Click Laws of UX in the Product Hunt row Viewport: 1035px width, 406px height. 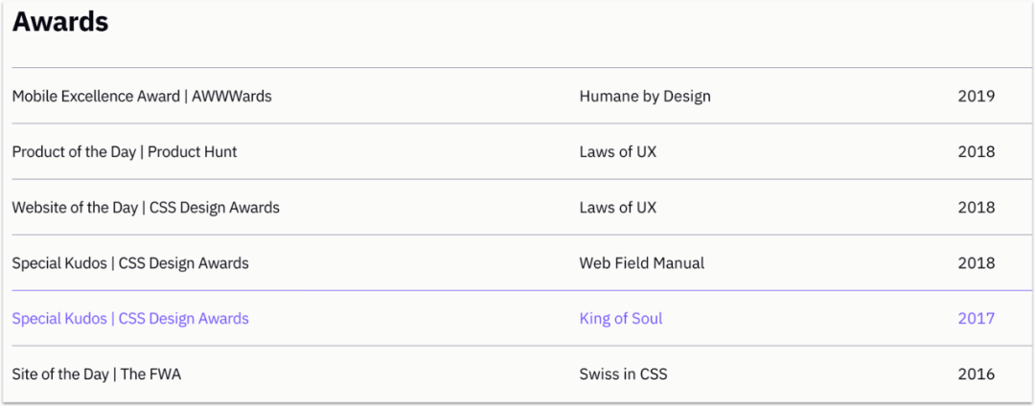pyautogui.click(x=618, y=152)
